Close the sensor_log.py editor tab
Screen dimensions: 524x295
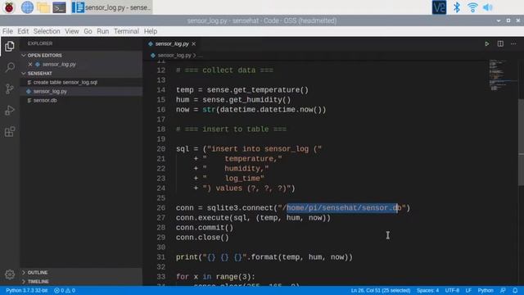(194, 43)
